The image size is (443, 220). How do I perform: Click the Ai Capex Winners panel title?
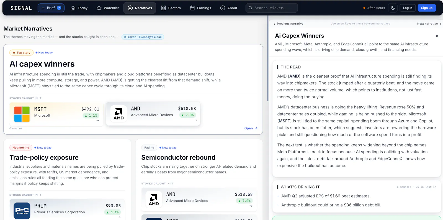[x=299, y=36]
